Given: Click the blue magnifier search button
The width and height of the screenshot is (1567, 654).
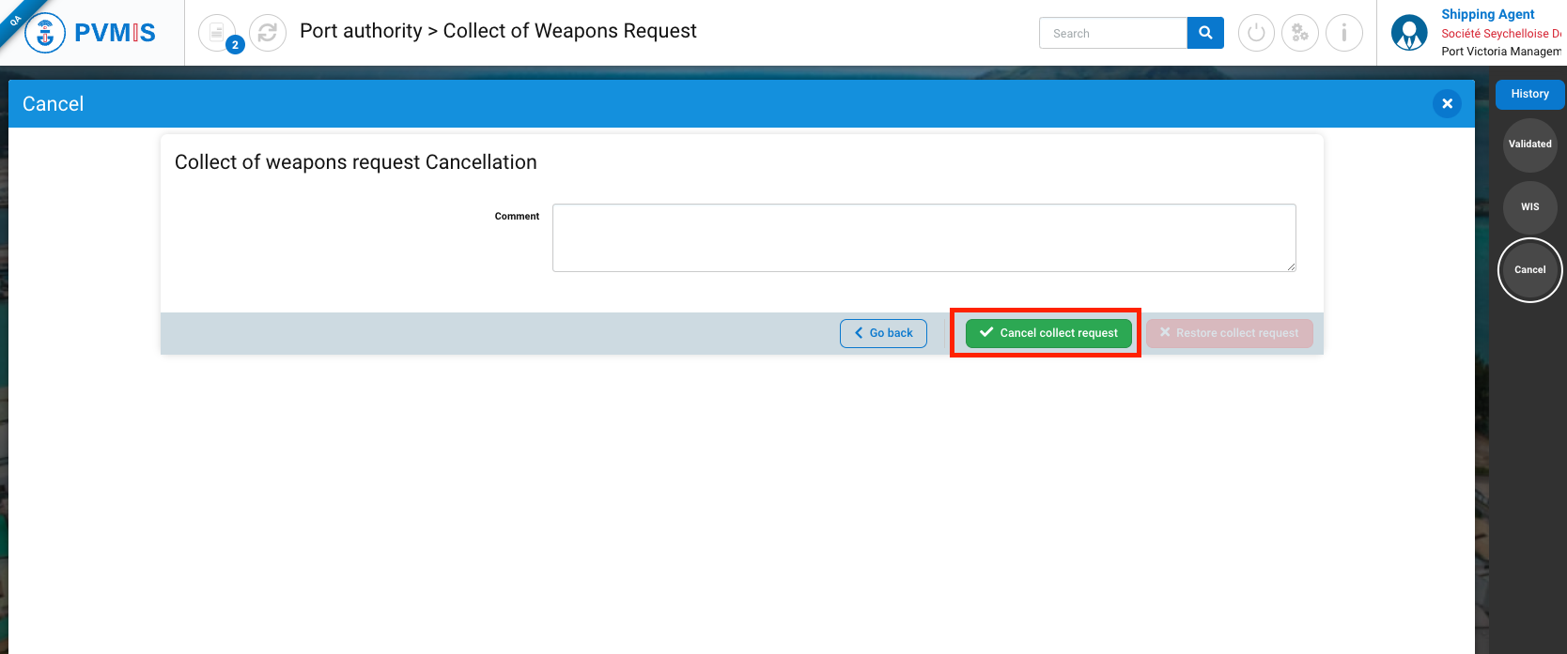Looking at the screenshot, I should point(1205,33).
